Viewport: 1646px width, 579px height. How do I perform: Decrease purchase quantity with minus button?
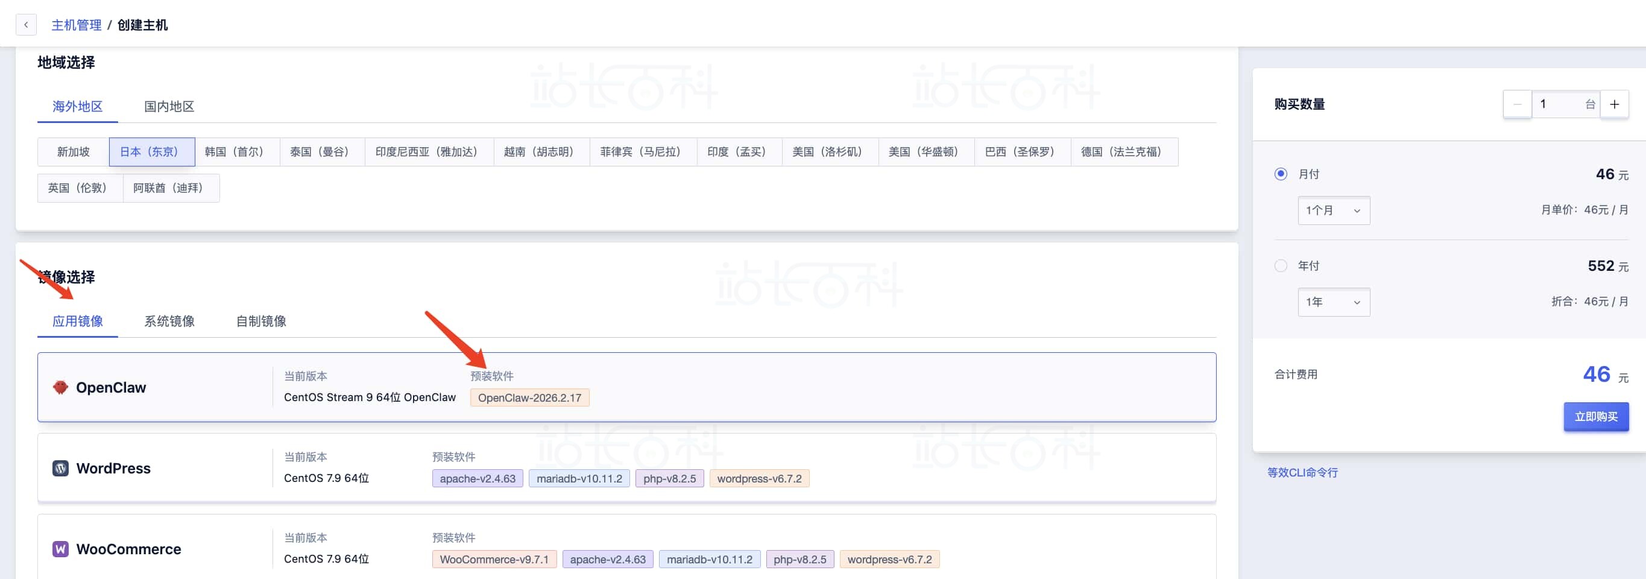pyautogui.click(x=1517, y=104)
